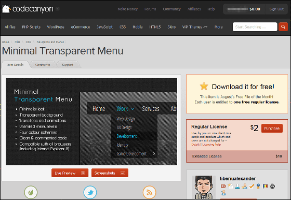Screen dimensions: 291x200
Task: Click the Minimal Transparent Menu page title
Action: click(x=63, y=51)
